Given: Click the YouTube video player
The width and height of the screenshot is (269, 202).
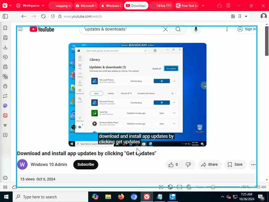Looking at the screenshot, I should 137,95.
